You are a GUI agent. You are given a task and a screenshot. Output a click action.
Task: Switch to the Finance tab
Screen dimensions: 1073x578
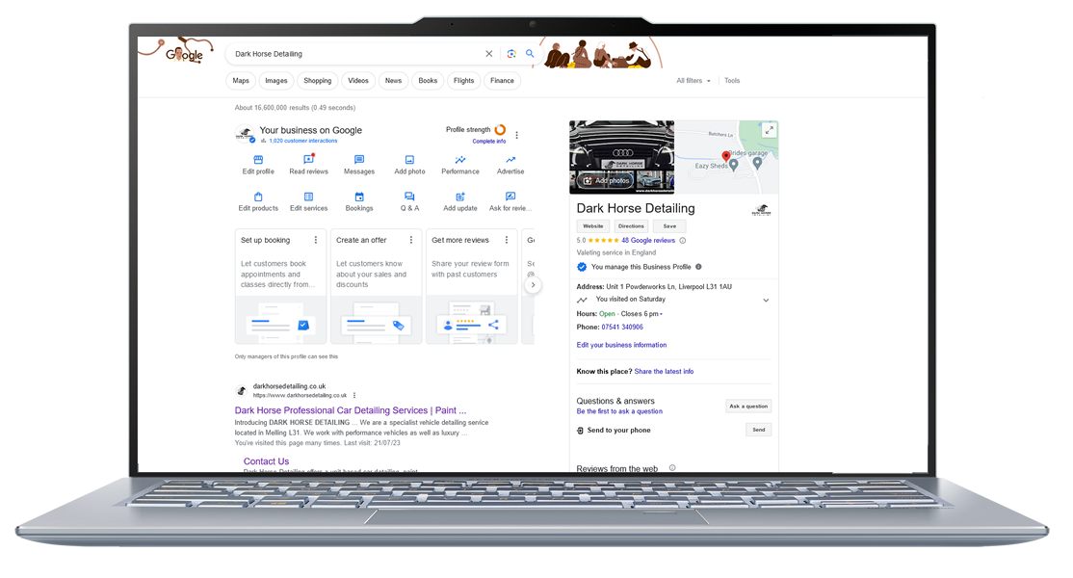[502, 81]
